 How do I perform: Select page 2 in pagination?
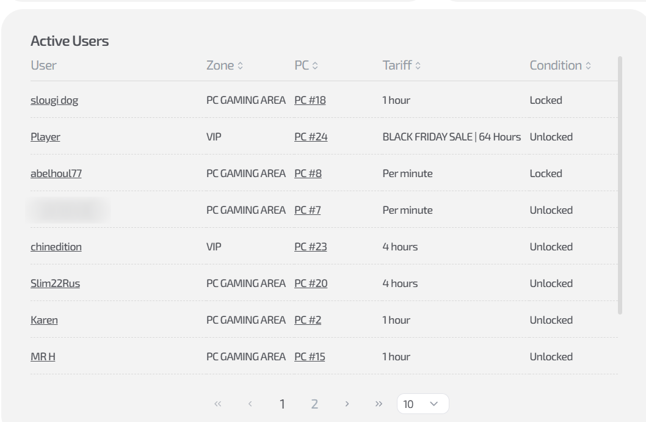coord(314,404)
